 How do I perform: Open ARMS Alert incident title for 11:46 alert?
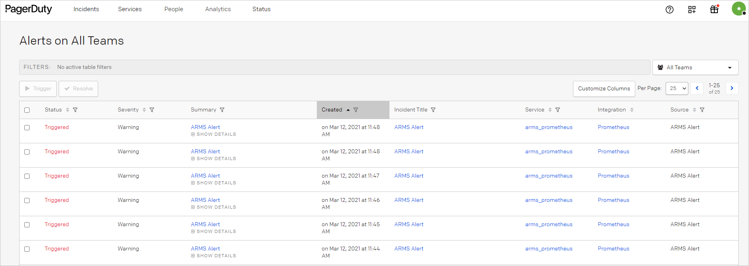point(409,200)
